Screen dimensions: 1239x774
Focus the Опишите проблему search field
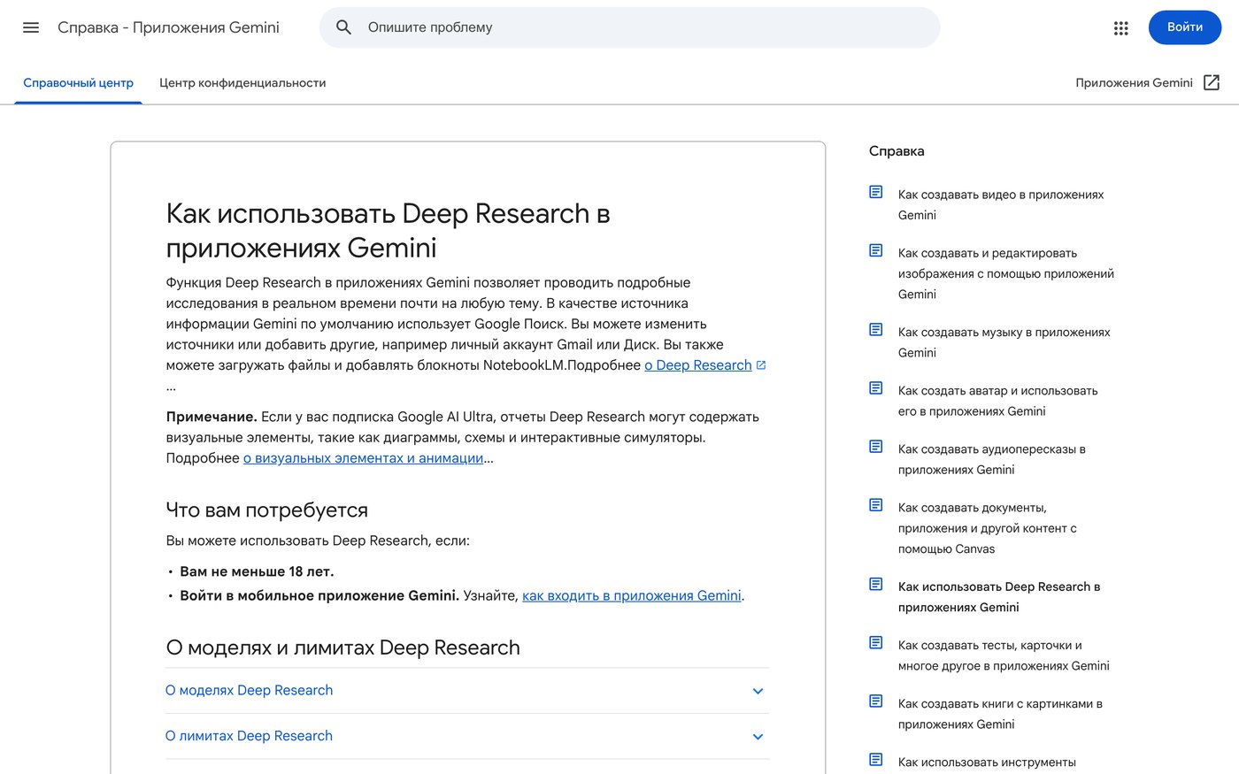coord(629,27)
